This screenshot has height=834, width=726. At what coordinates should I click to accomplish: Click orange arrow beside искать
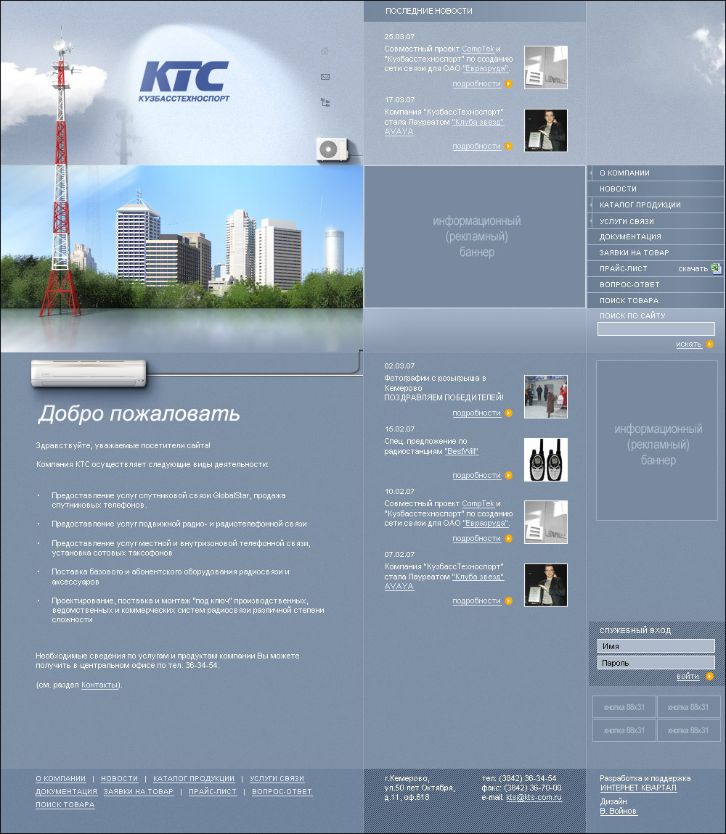(709, 344)
